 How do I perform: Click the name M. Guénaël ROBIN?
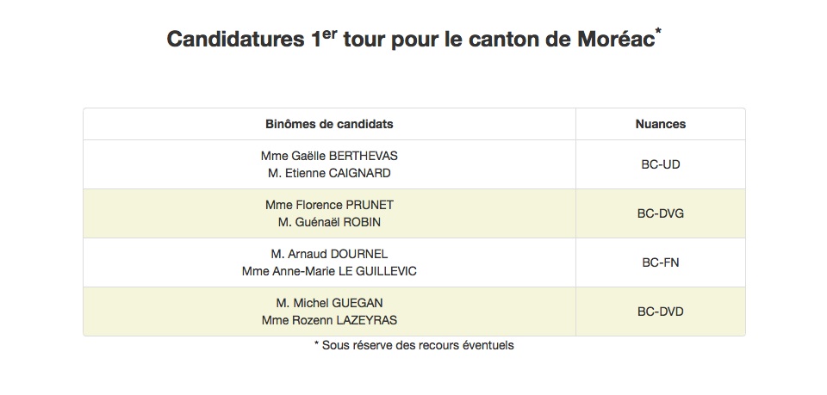point(329,222)
